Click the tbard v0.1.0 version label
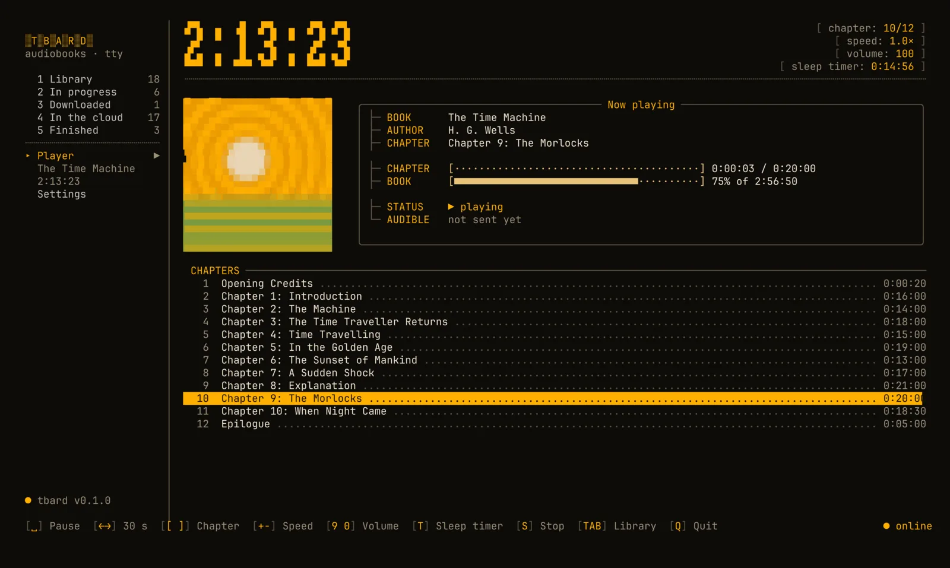 click(x=68, y=500)
